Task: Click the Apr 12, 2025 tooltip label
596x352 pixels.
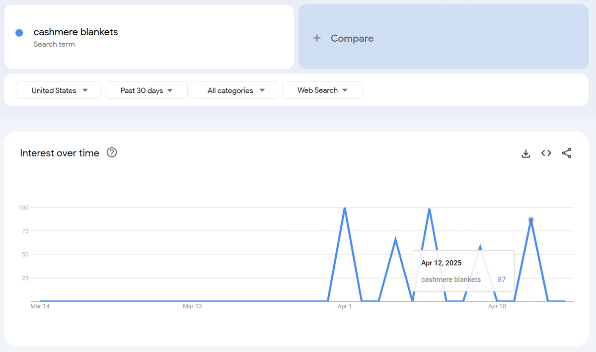Action: point(441,263)
